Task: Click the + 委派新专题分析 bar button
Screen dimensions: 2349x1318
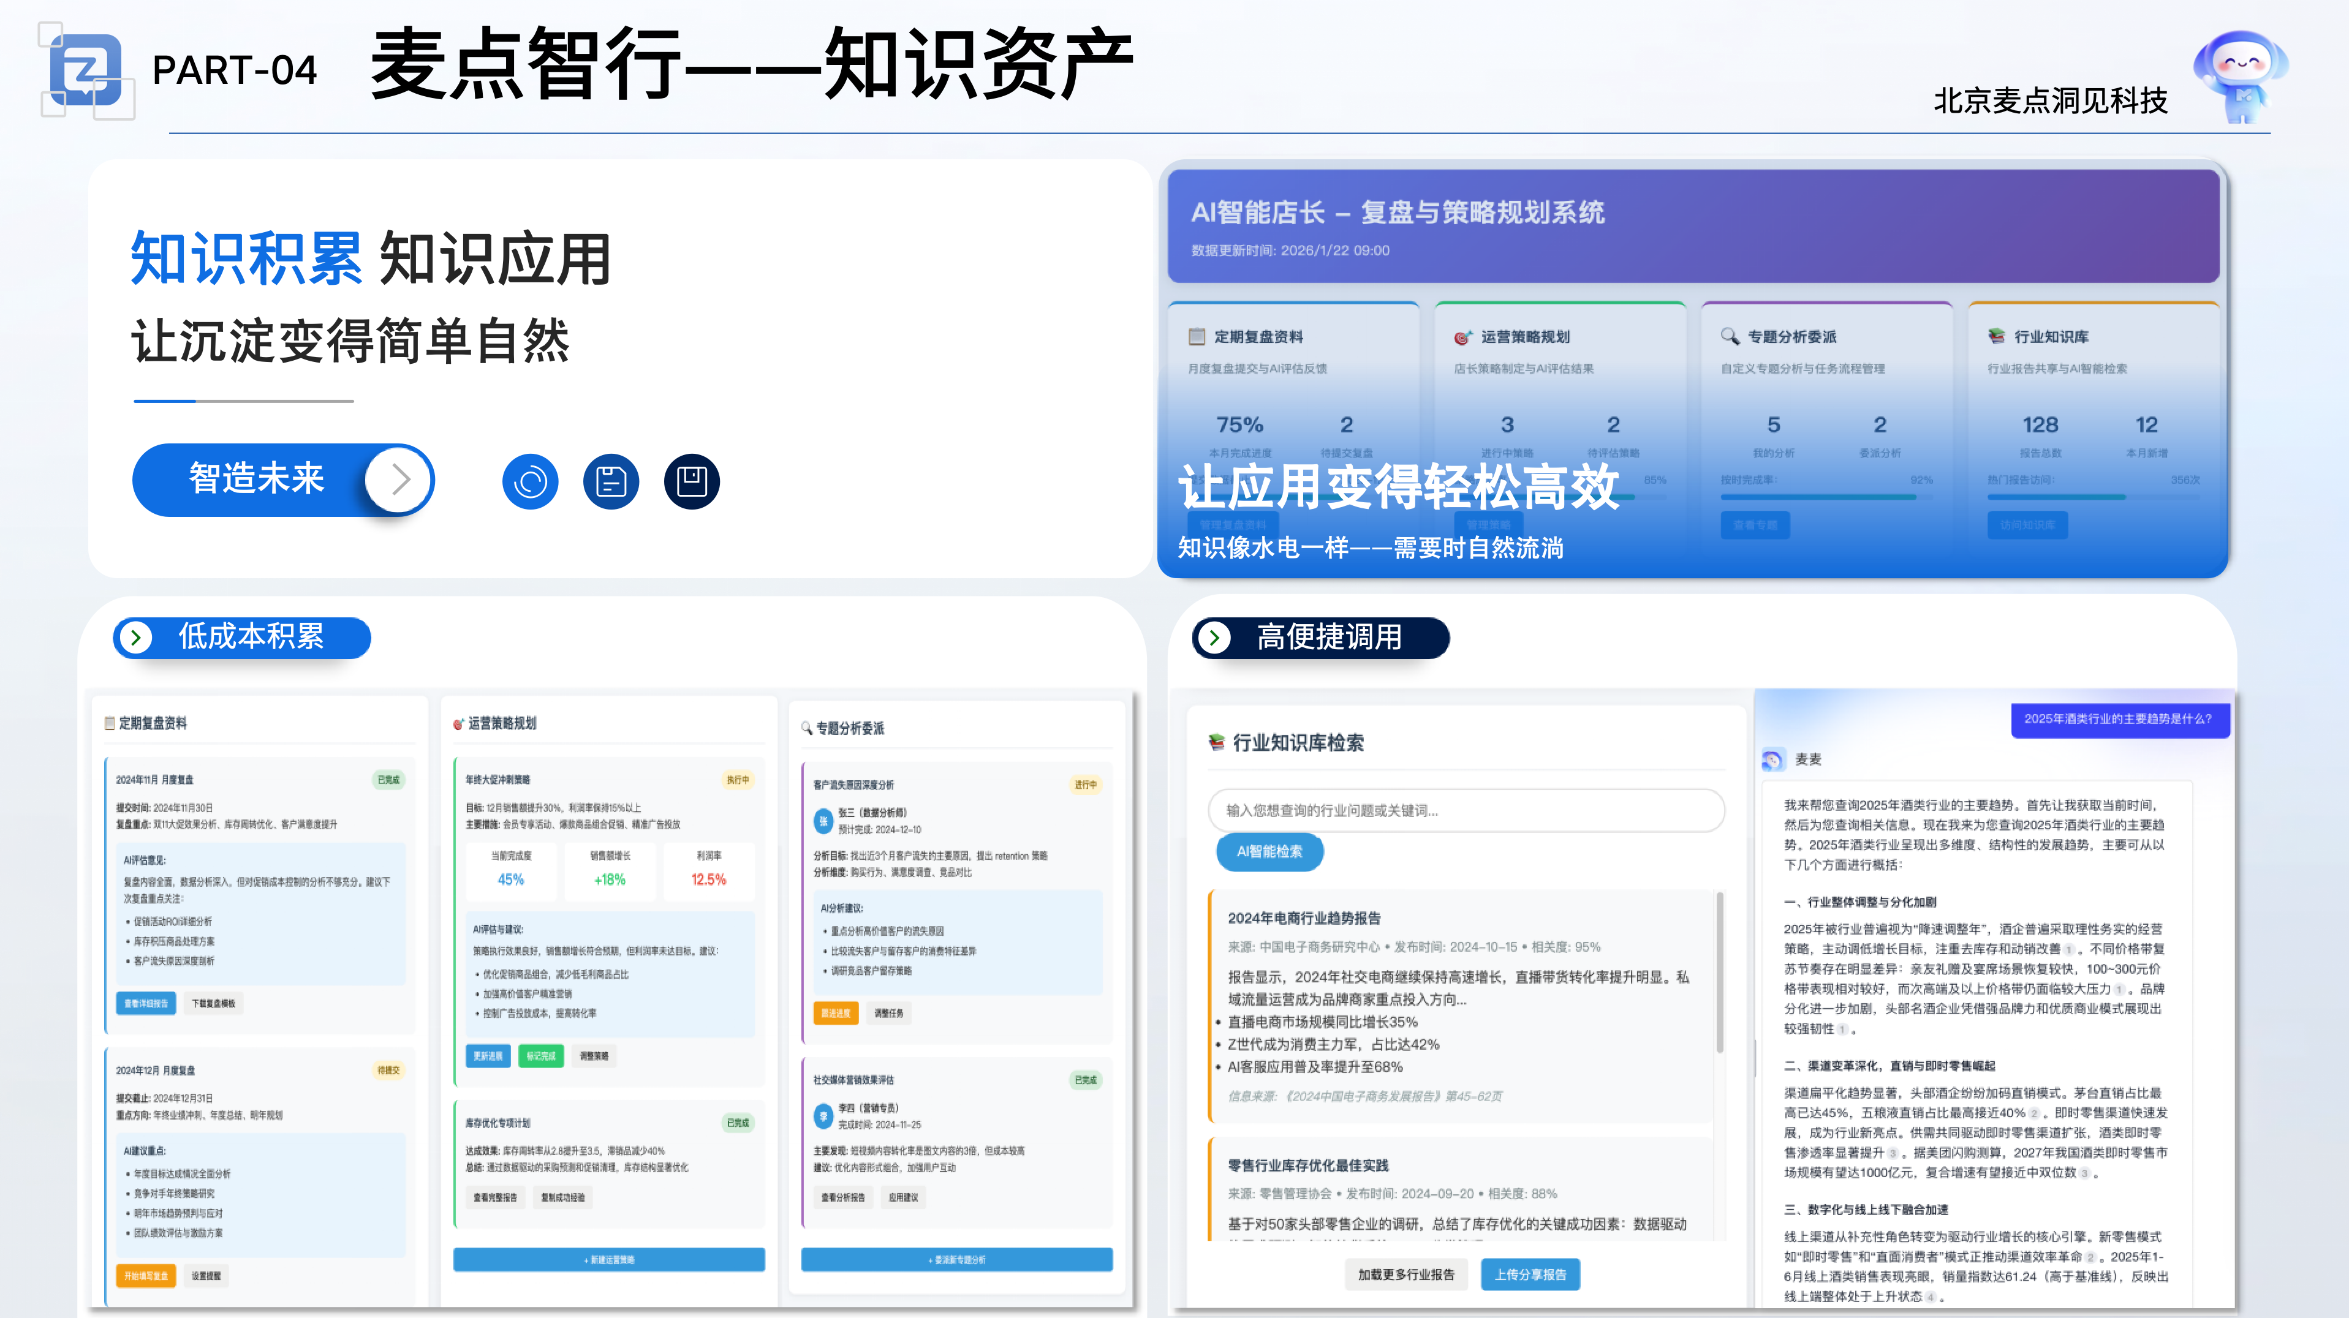Action: 956,1260
